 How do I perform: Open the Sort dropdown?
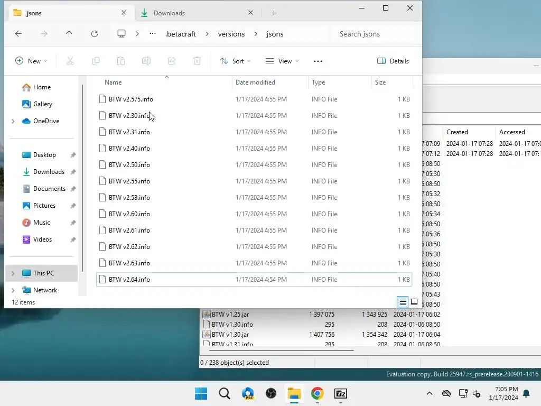click(235, 61)
